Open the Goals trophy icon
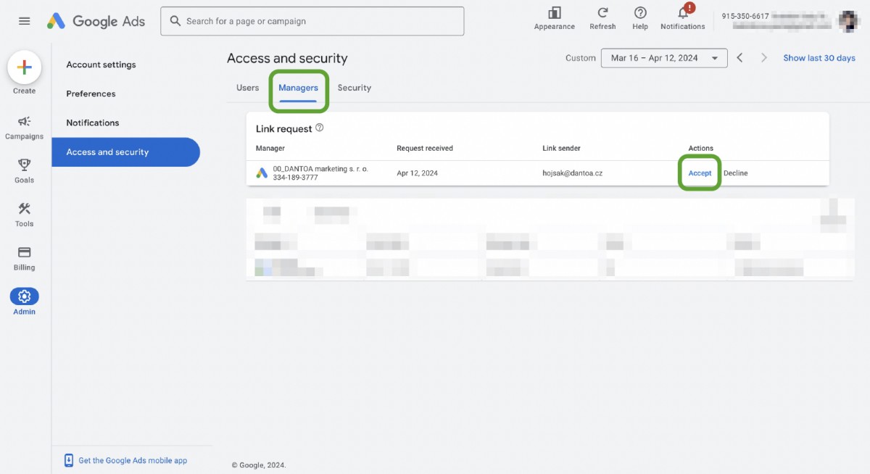 pyautogui.click(x=24, y=165)
